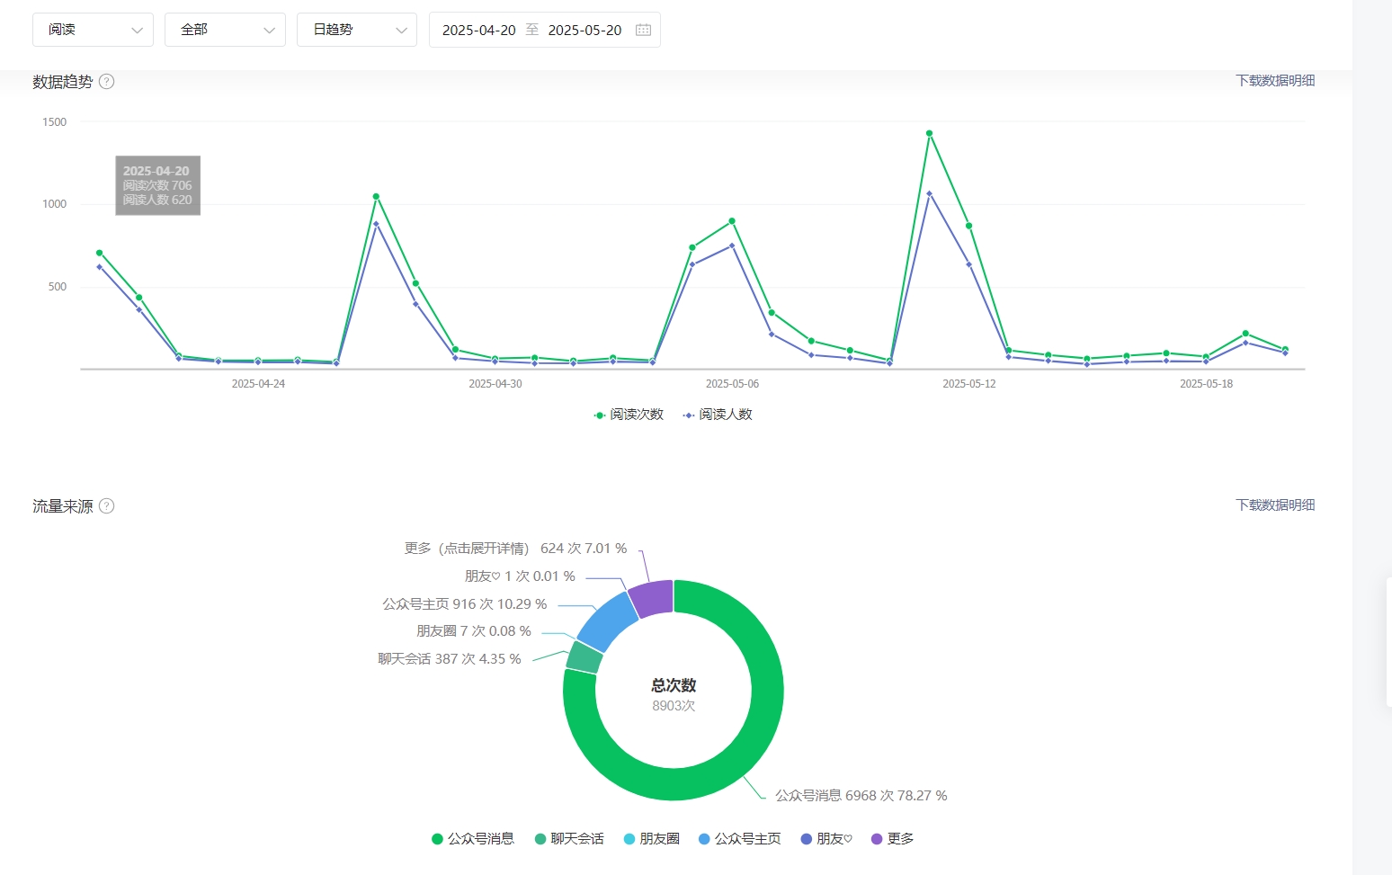This screenshot has width=1392, height=875.
Task: Toggle 公众号消息 in donut legend
Action: (x=473, y=839)
